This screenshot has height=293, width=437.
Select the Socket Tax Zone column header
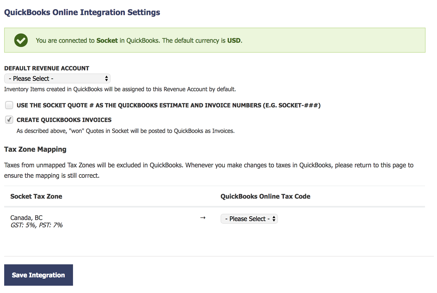(x=36, y=196)
